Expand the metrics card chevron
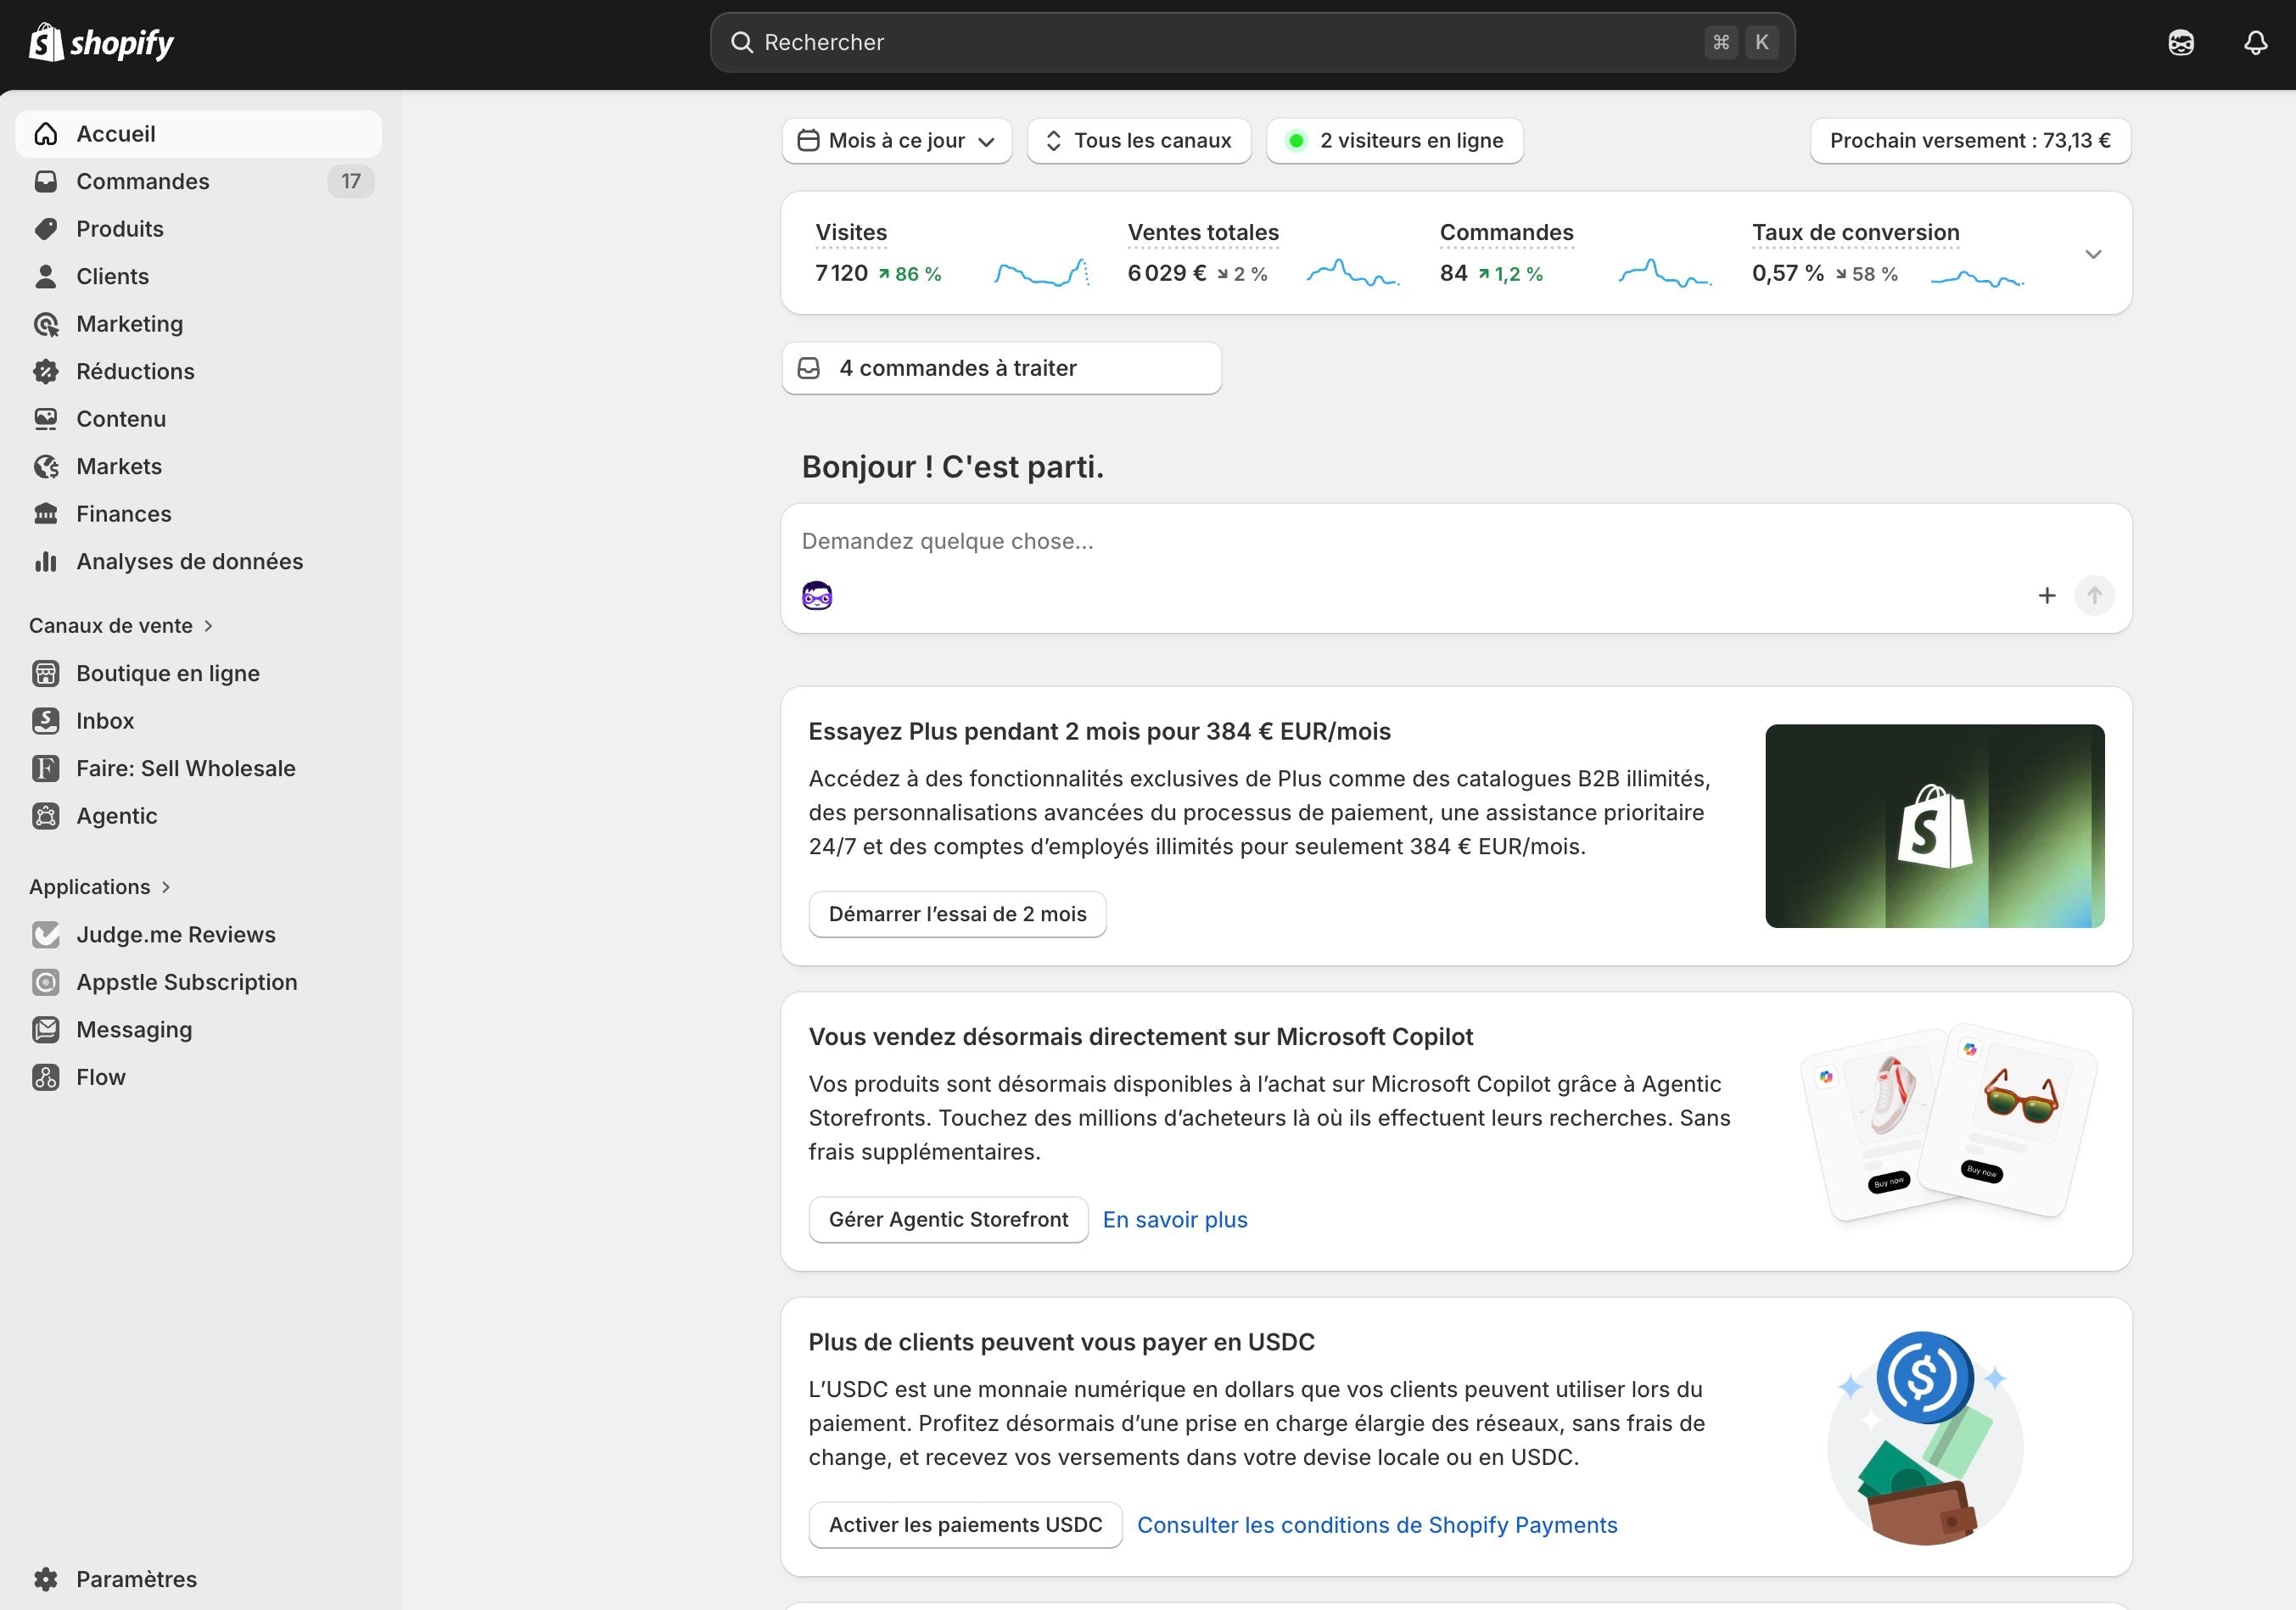Screen dimensions: 2296x1610 (x=2093, y=254)
